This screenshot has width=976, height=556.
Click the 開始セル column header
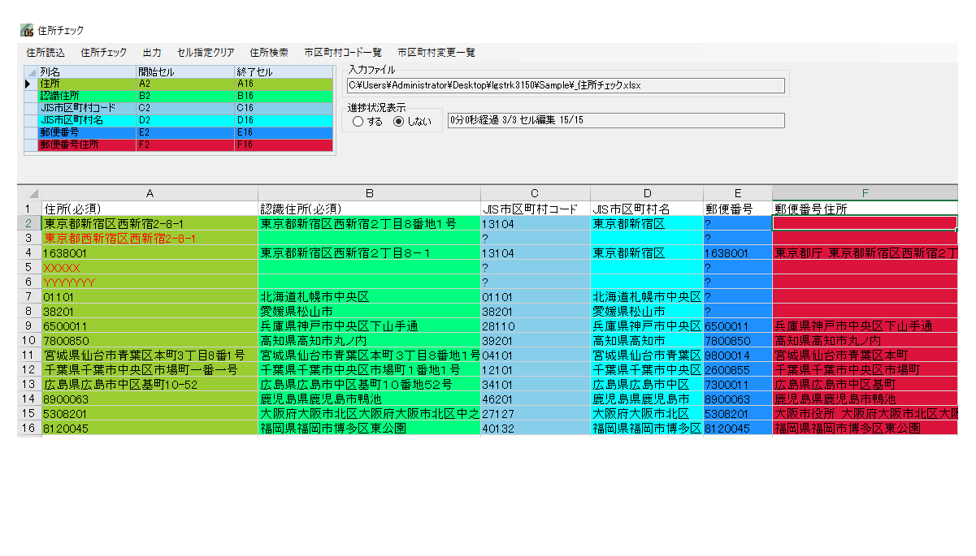click(184, 72)
